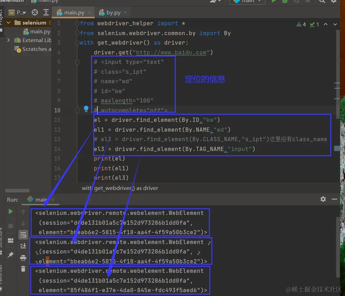Image resolution: width=345 pixels, height=296 pixels.
Task: Click the up-the-stack-trace arrow
Action: coord(23,212)
